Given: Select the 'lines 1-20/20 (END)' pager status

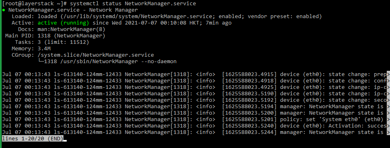Looking at the screenshot, I should pyautogui.click(x=33, y=139).
